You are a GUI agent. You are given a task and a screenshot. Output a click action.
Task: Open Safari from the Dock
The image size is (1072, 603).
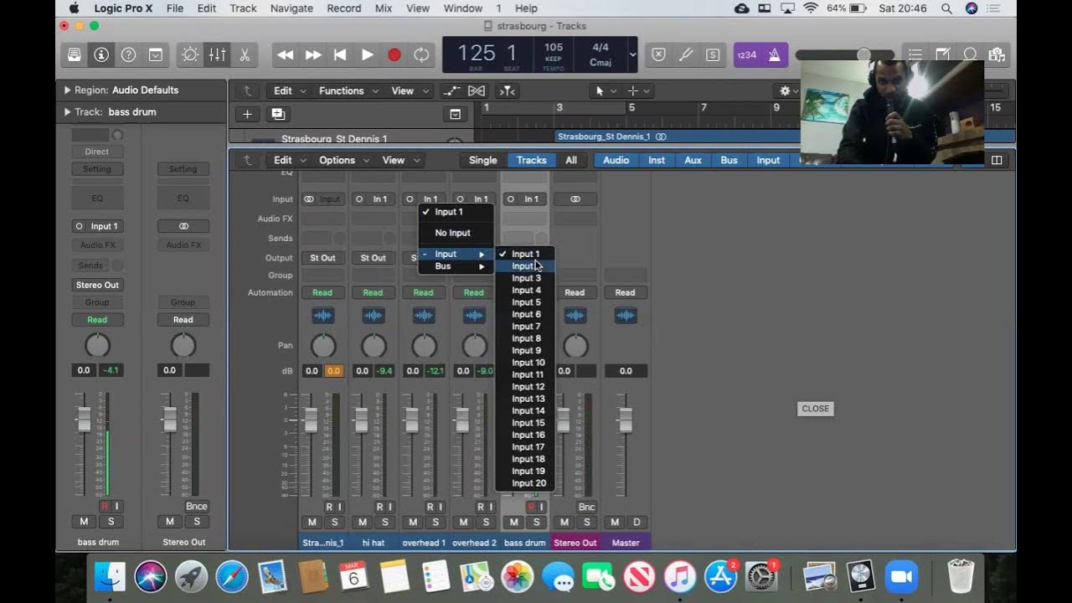click(x=232, y=576)
